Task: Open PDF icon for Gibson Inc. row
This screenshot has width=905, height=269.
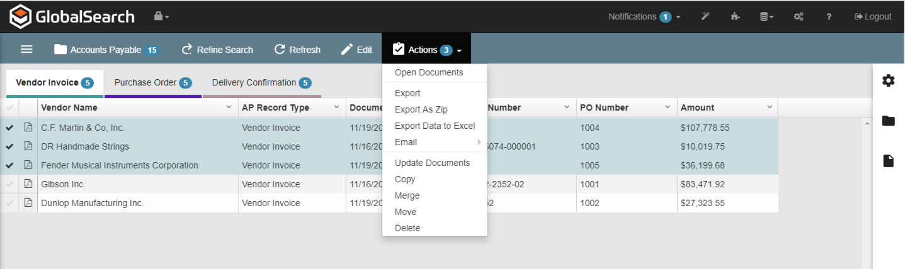Action: pyautogui.click(x=28, y=184)
